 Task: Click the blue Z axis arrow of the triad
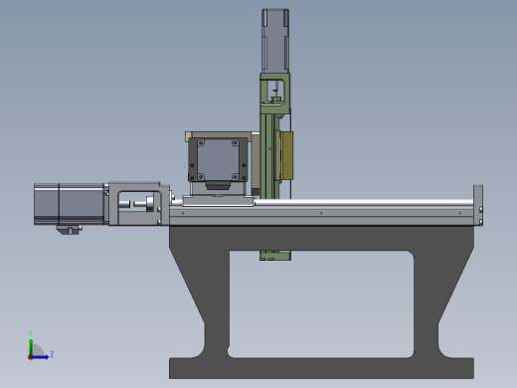[x=40, y=357]
